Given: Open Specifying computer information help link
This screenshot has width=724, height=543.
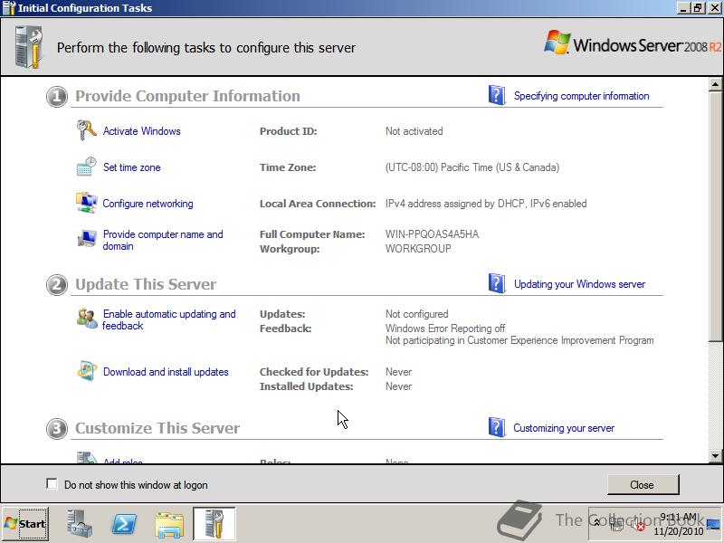Looking at the screenshot, I should tap(581, 96).
